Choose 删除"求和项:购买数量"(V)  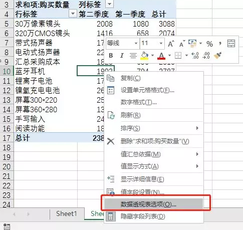(154, 141)
